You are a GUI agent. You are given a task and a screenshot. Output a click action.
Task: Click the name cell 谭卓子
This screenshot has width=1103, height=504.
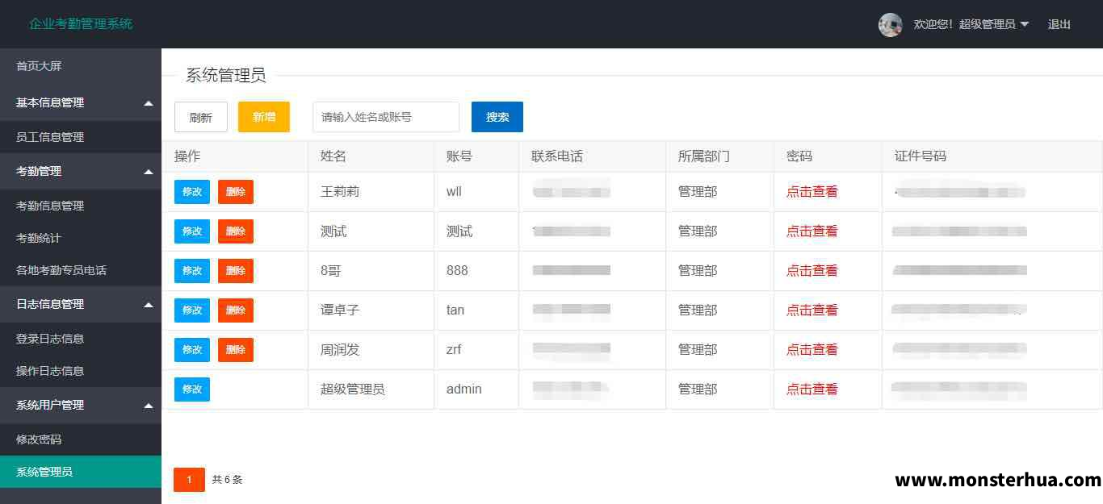[340, 310]
